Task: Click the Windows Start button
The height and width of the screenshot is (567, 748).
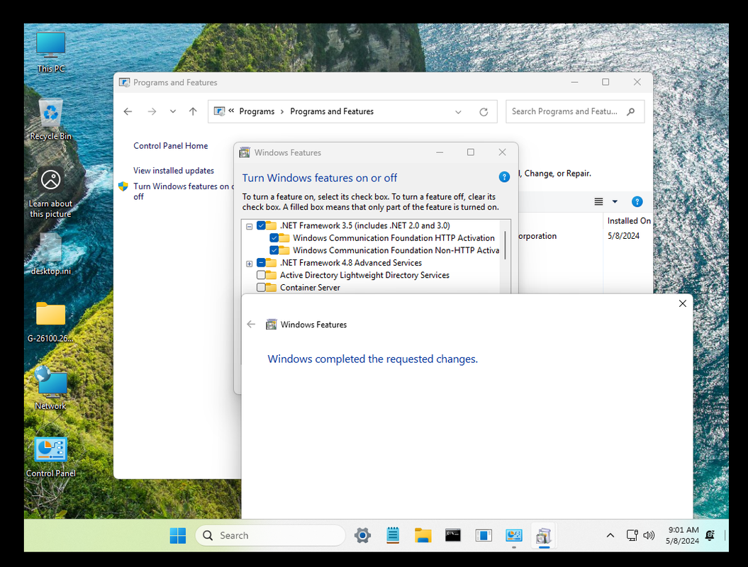Action: [178, 536]
